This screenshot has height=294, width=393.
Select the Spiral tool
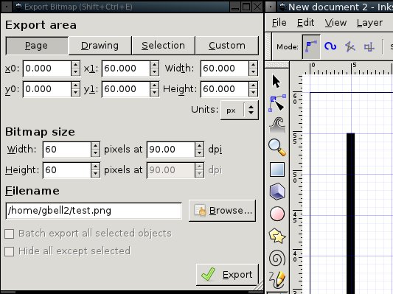(277, 258)
